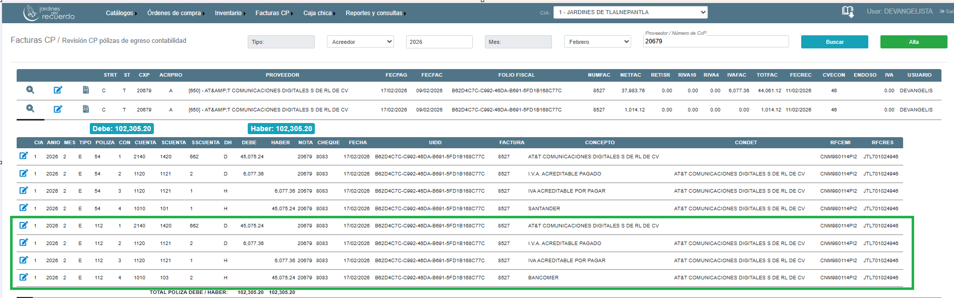This screenshot has width=954, height=298.
Task: Click magnifier icon in second invoice row
Action: click(x=30, y=109)
